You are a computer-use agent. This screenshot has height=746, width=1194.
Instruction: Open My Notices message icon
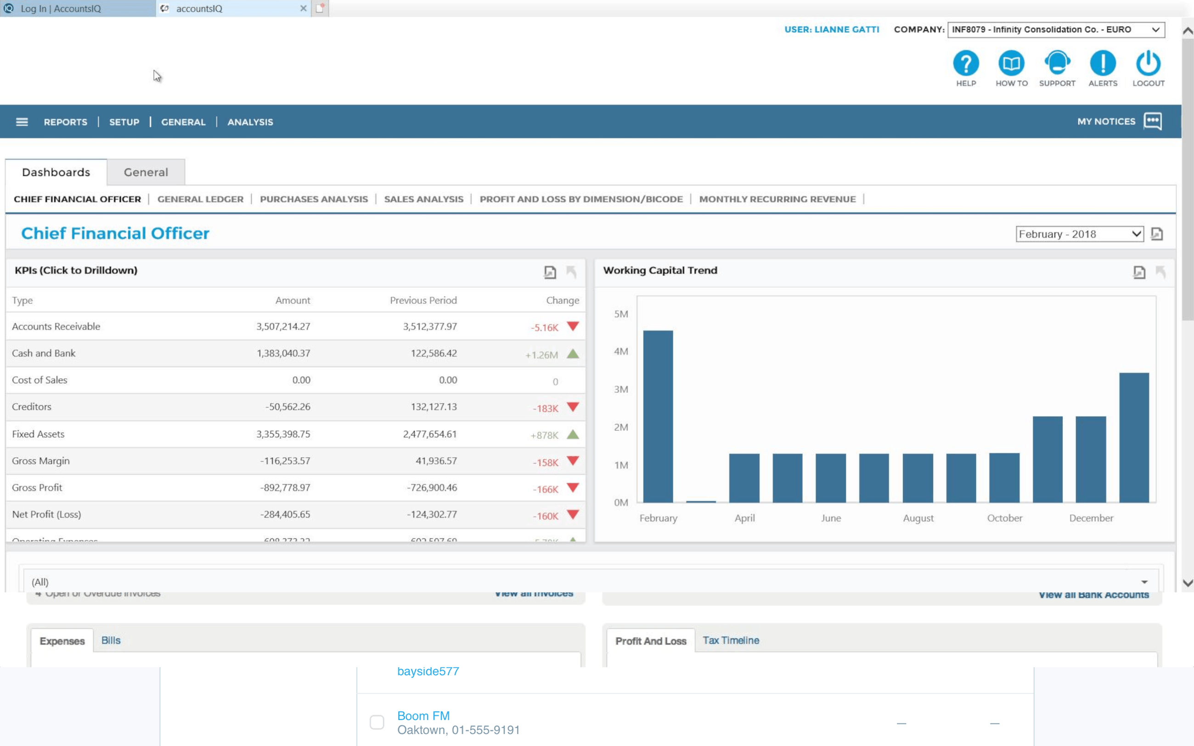1153,121
